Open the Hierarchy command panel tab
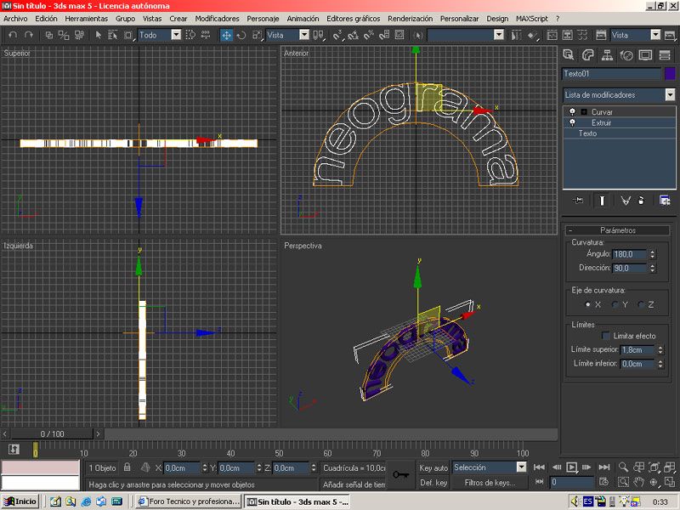 pyautogui.click(x=607, y=54)
